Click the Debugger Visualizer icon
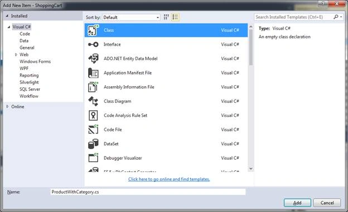 [x=93, y=158]
